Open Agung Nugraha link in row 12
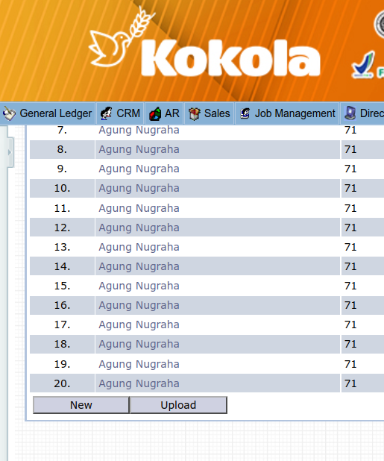This screenshot has height=461, width=384. [x=139, y=228]
